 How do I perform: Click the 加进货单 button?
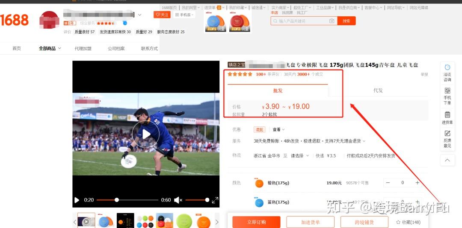[x=310, y=222]
